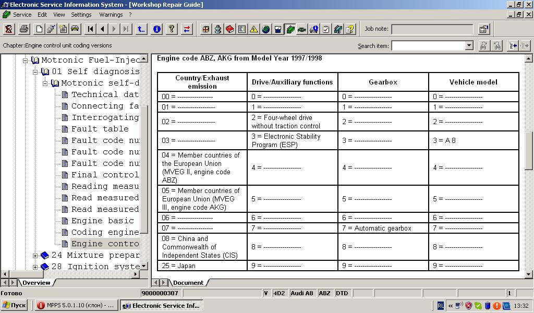Click the yellow warning triangle icon
This screenshot has width=534, height=313.
[x=253, y=29]
